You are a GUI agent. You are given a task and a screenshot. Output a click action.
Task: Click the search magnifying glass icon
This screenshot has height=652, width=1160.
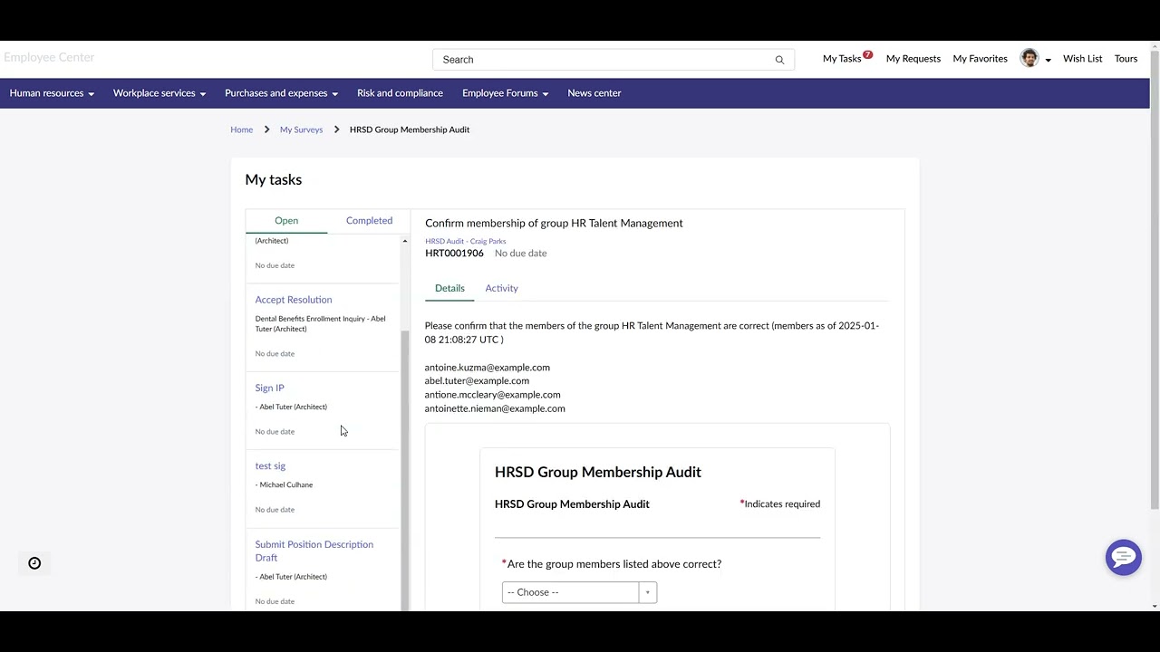coord(778,59)
